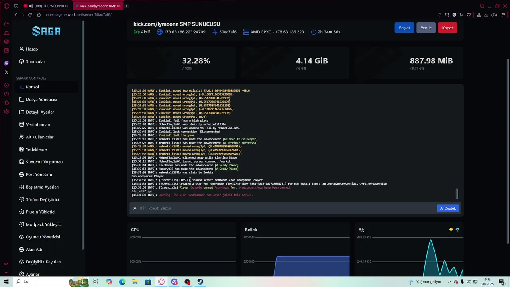
Task: Open the browser profile account icon
Action: (479, 15)
